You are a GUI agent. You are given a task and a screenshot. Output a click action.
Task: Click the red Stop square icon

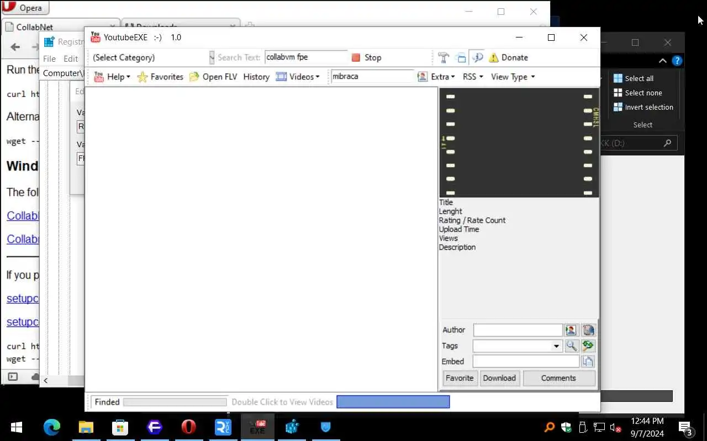coord(356,57)
